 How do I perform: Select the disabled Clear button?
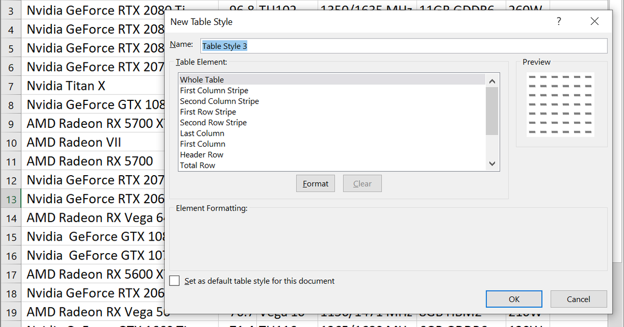coord(362,183)
